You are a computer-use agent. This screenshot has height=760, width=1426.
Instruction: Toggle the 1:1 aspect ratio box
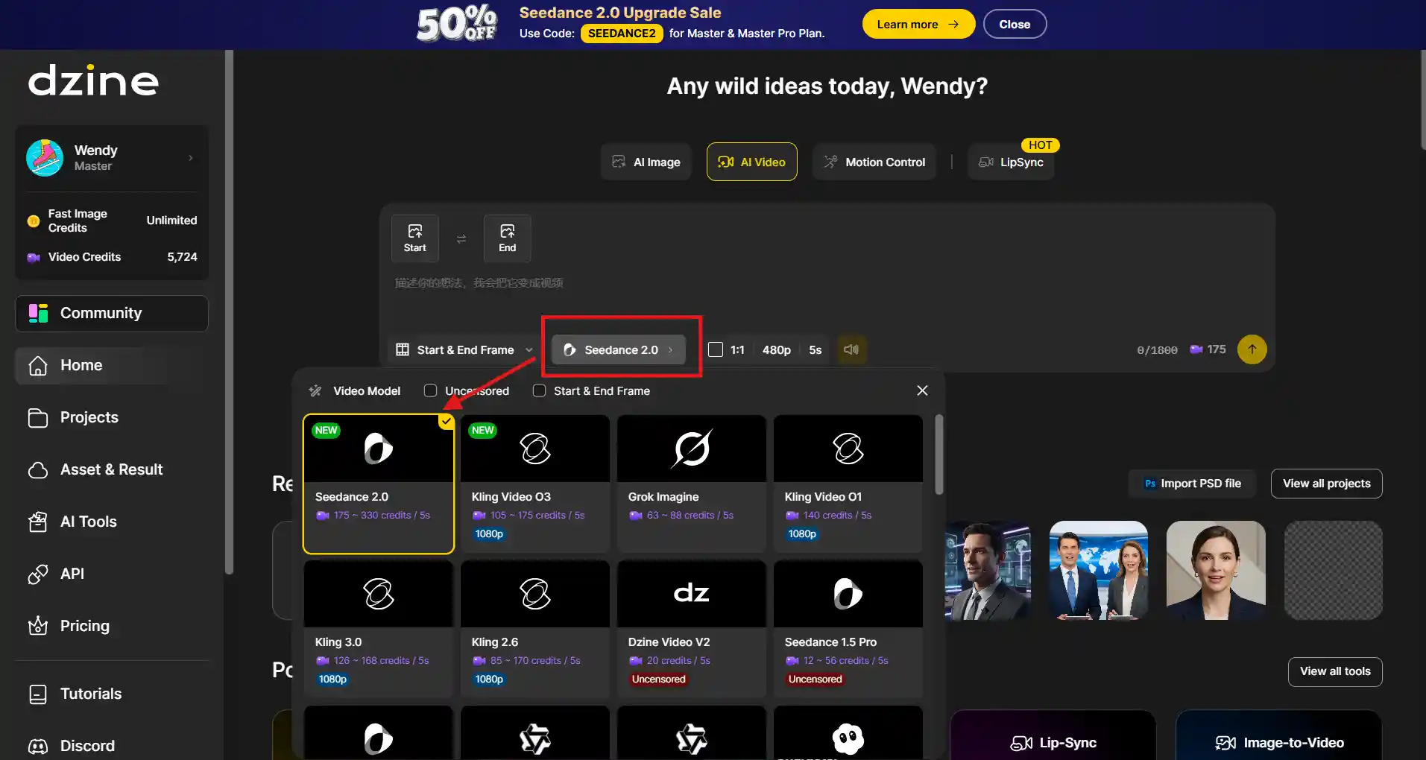(x=716, y=349)
